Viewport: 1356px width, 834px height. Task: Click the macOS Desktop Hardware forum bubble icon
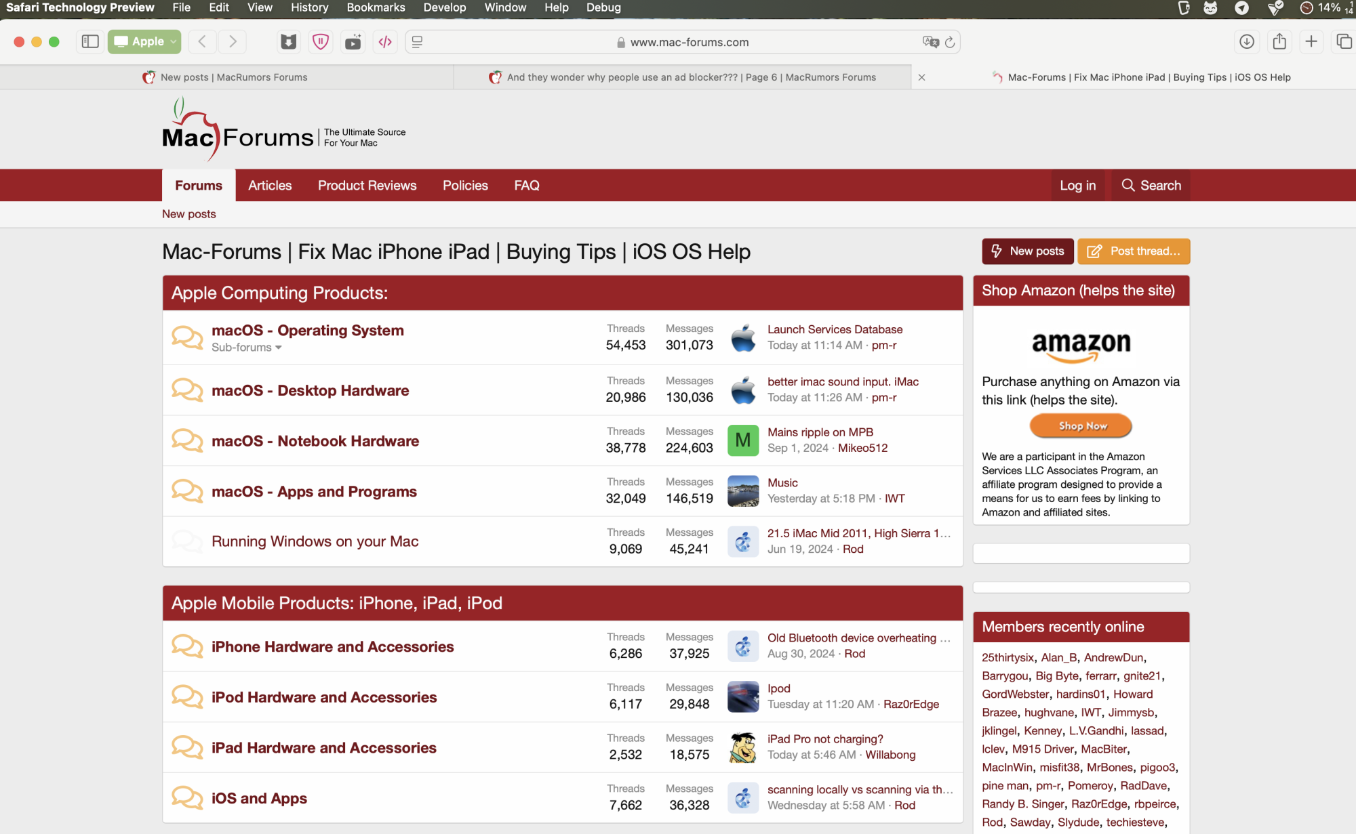pyautogui.click(x=187, y=390)
